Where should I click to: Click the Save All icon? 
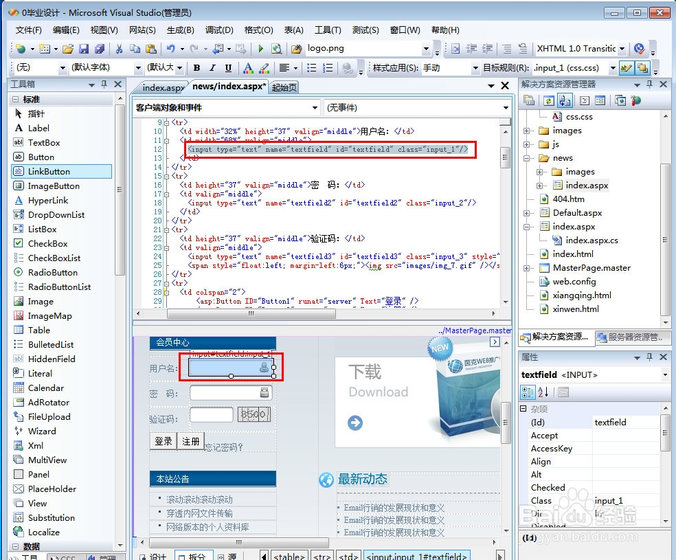coord(100,49)
